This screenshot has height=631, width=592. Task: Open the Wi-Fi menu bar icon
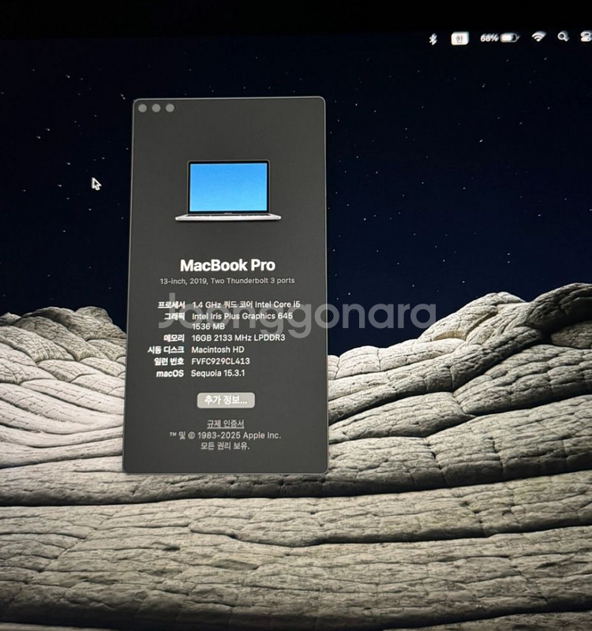538,37
